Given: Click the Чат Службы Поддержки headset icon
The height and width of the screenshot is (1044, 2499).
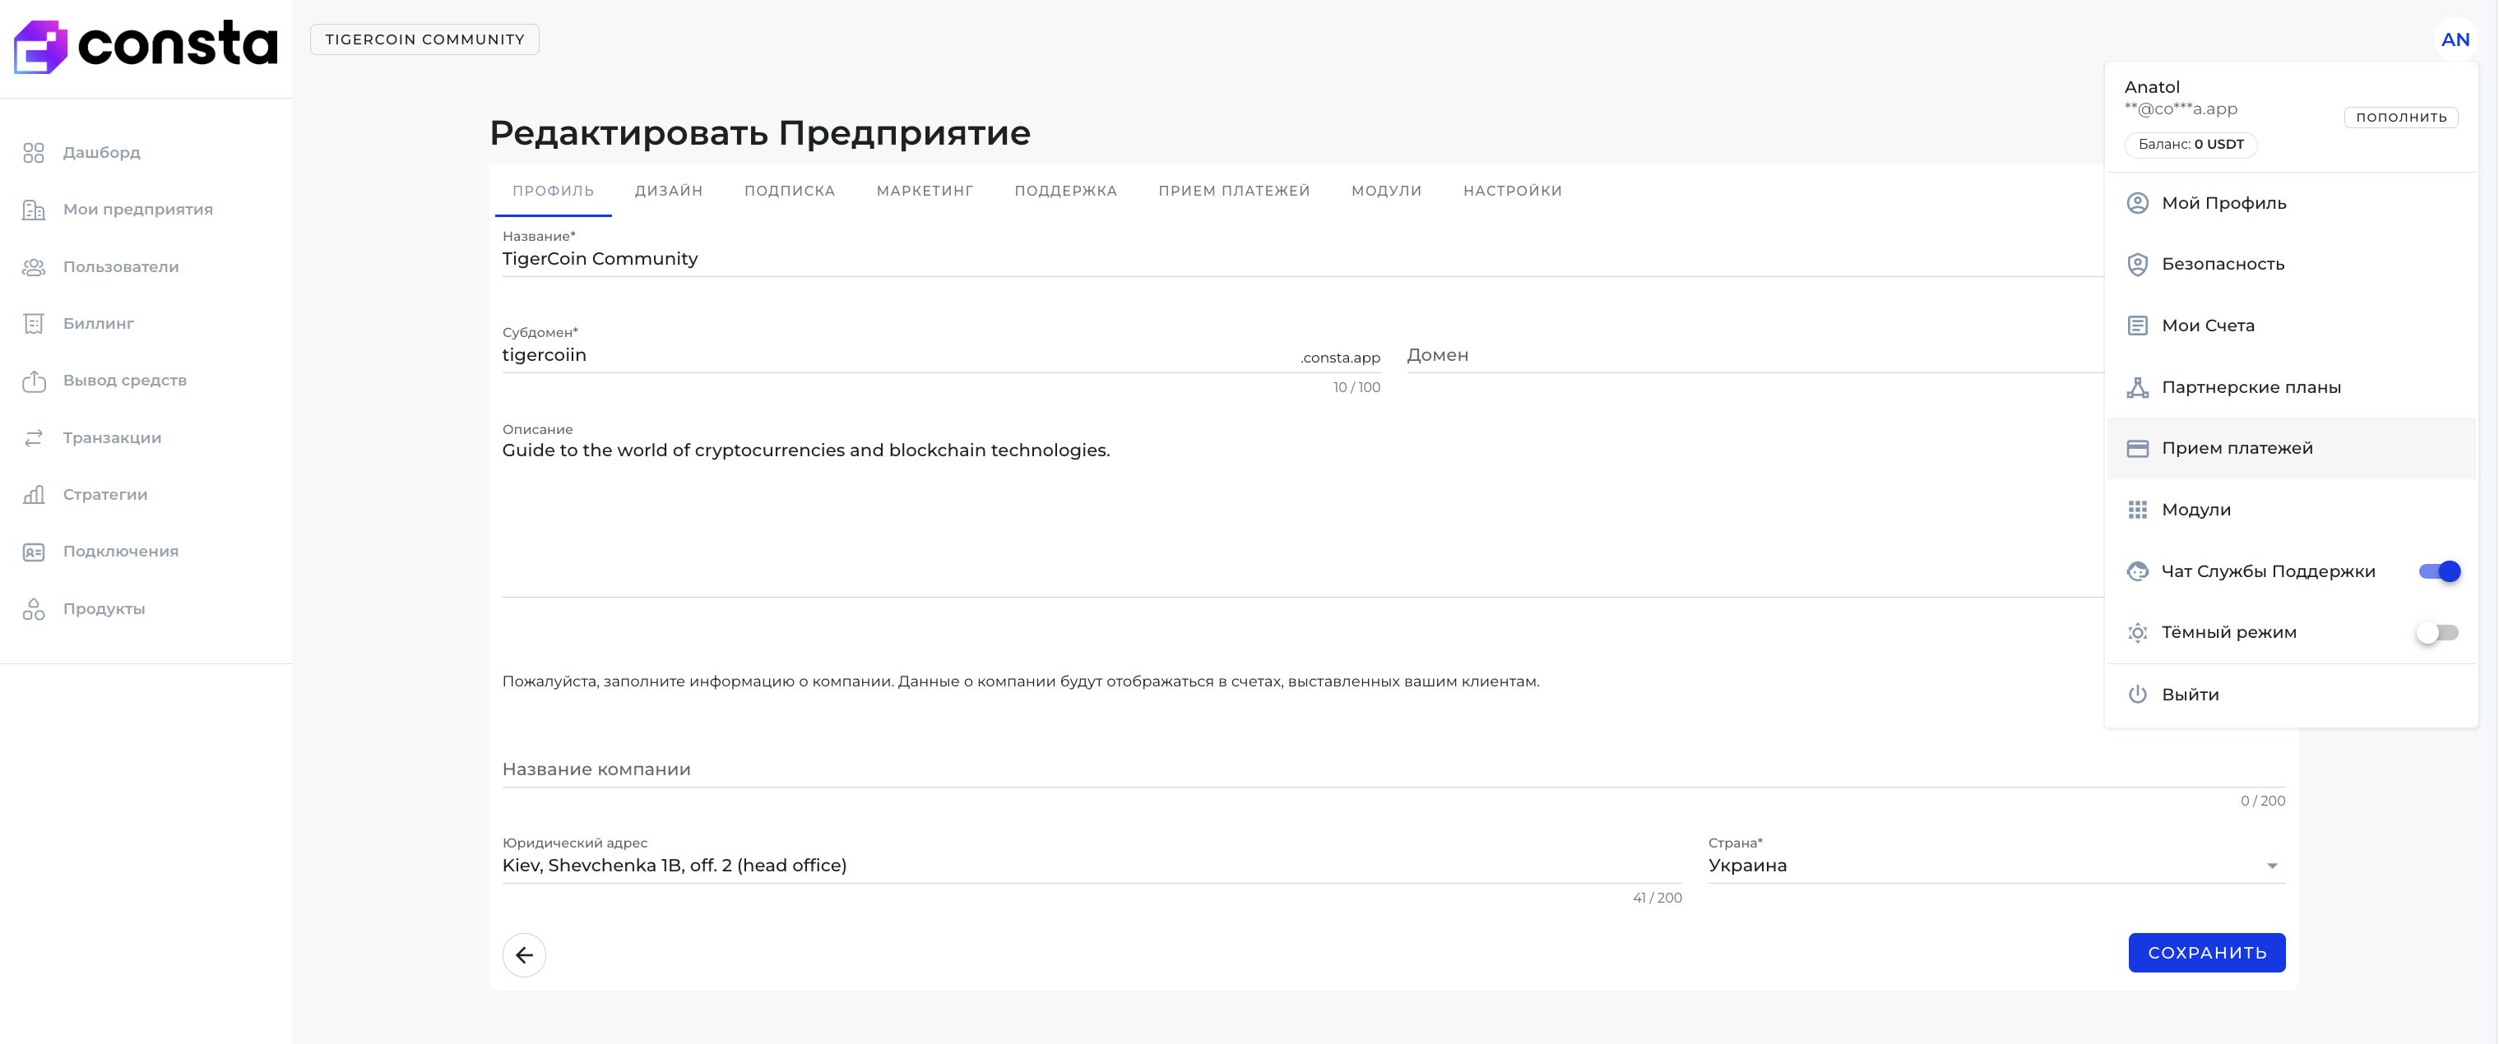Looking at the screenshot, I should coord(2137,571).
